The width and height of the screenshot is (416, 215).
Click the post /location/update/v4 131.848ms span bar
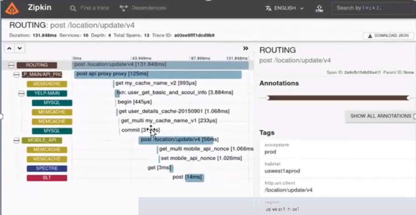coord(160,65)
